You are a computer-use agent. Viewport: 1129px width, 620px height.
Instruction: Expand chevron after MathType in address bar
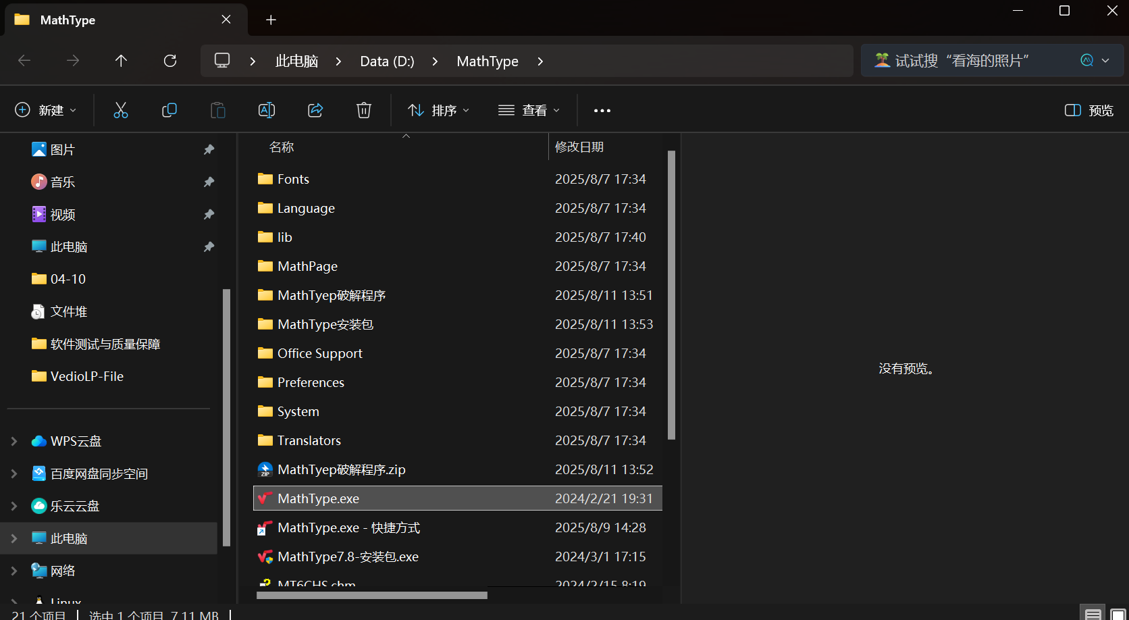540,61
